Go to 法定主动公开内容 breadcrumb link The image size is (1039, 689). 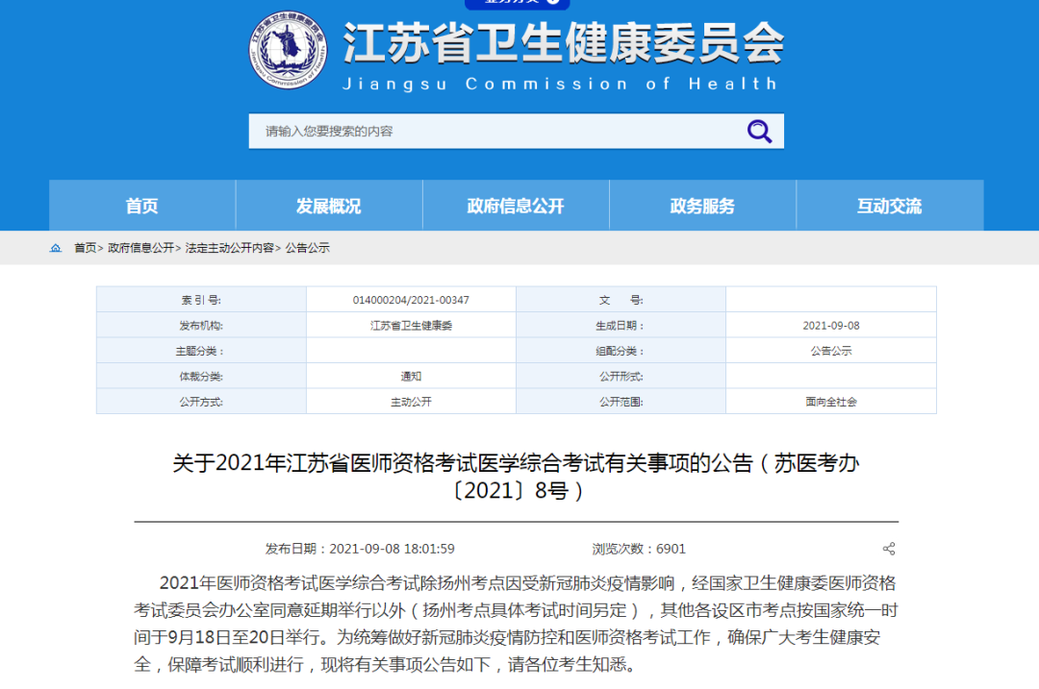click(x=229, y=248)
